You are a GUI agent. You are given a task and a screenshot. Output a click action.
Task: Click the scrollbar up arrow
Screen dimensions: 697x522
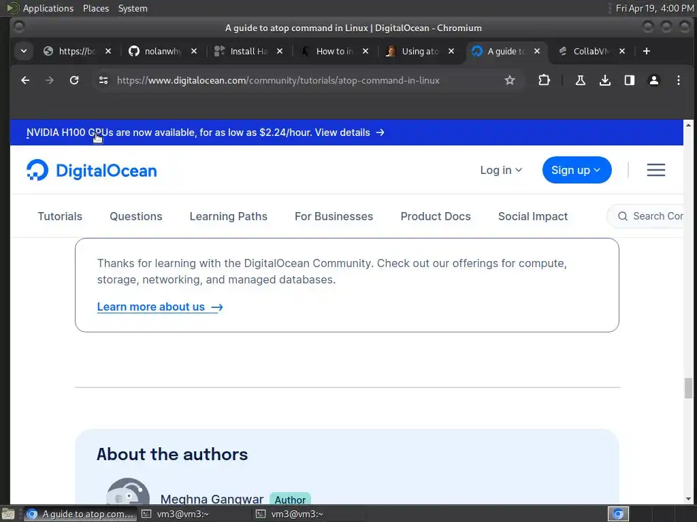tap(688, 125)
